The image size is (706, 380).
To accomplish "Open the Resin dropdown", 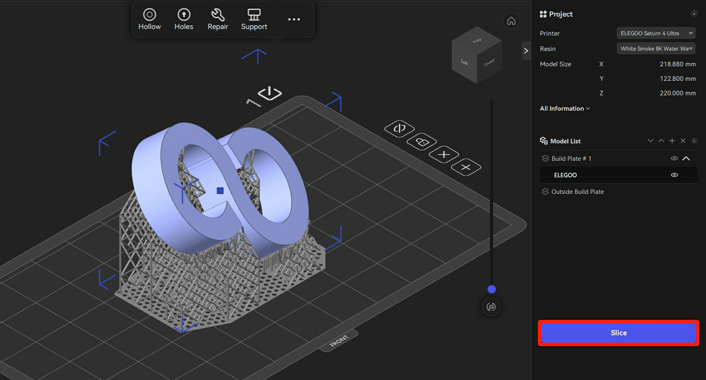I will 656,48.
